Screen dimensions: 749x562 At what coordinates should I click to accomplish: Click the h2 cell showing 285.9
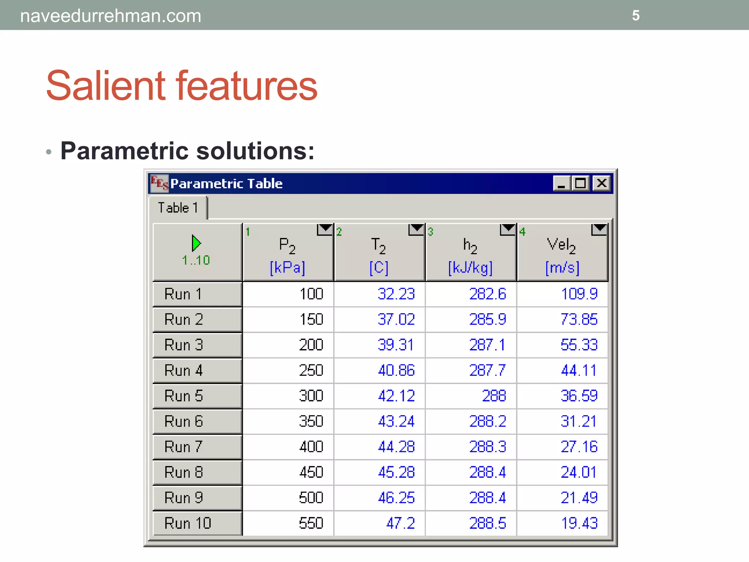[x=471, y=320]
